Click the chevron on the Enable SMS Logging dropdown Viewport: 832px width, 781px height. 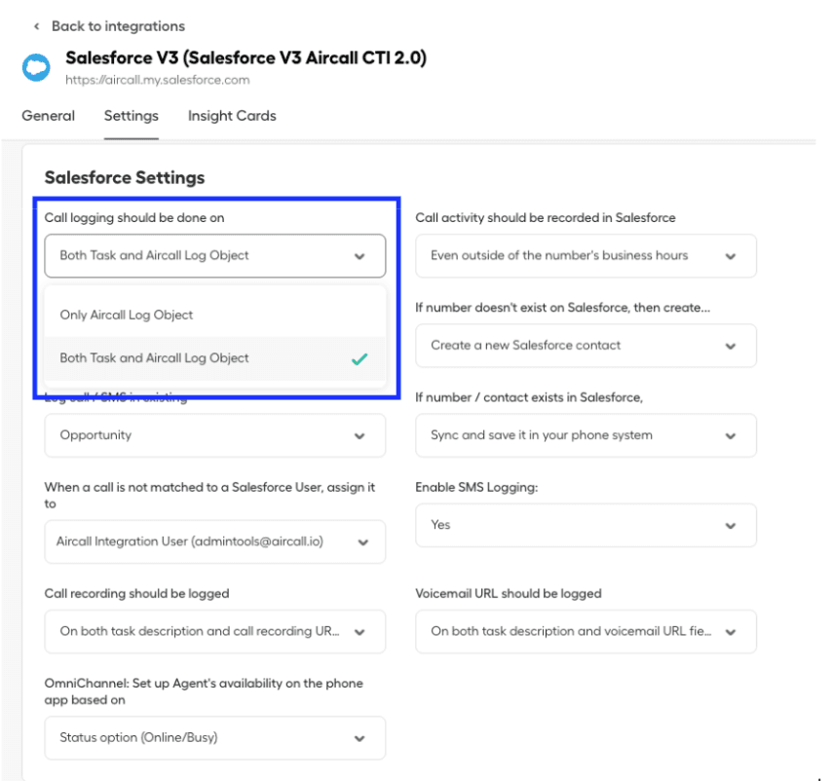pos(731,525)
